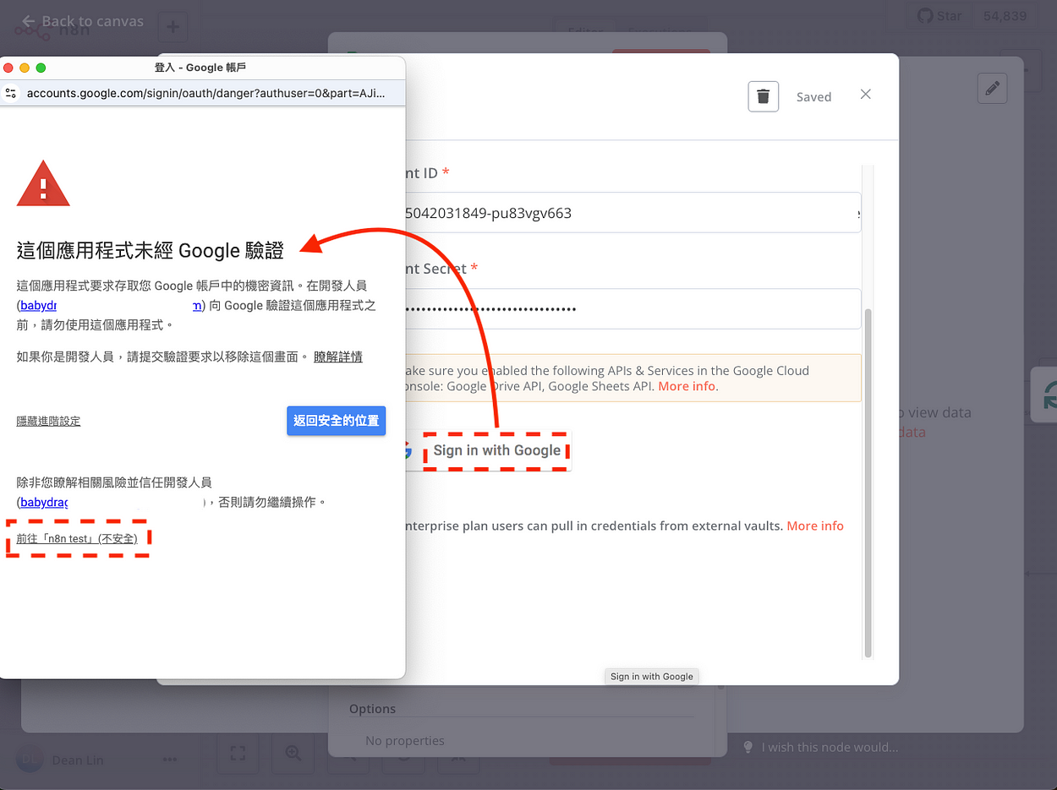
Task: Click Back to canvas link
Action: tap(83, 21)
